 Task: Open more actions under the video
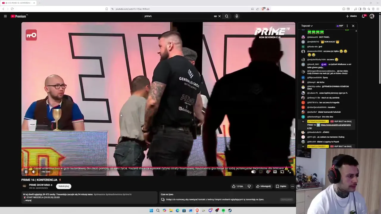[x=293, y=186]
